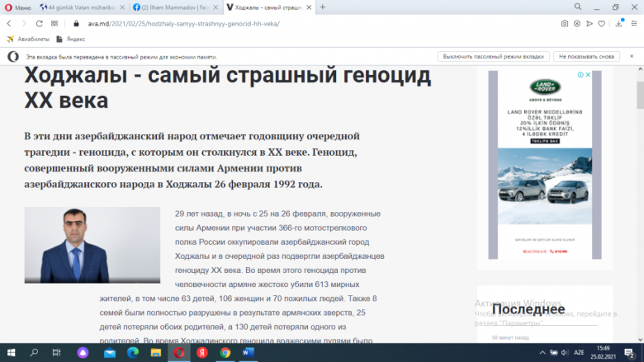Go back with the back arrow
The height and width of the screenshot is (362, 644).
pos(8,23)
